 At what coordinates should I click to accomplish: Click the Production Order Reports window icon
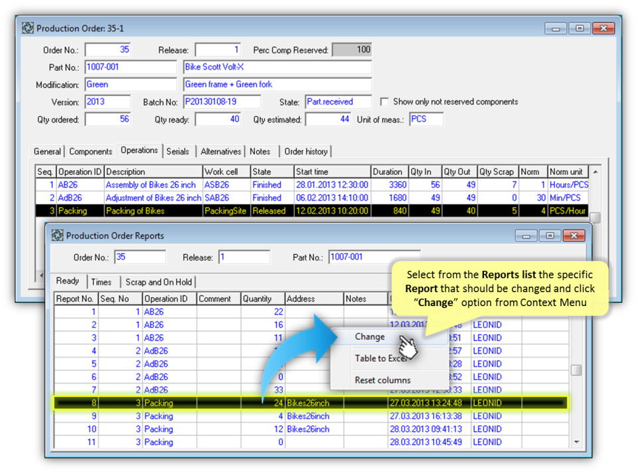click(58, 235)
